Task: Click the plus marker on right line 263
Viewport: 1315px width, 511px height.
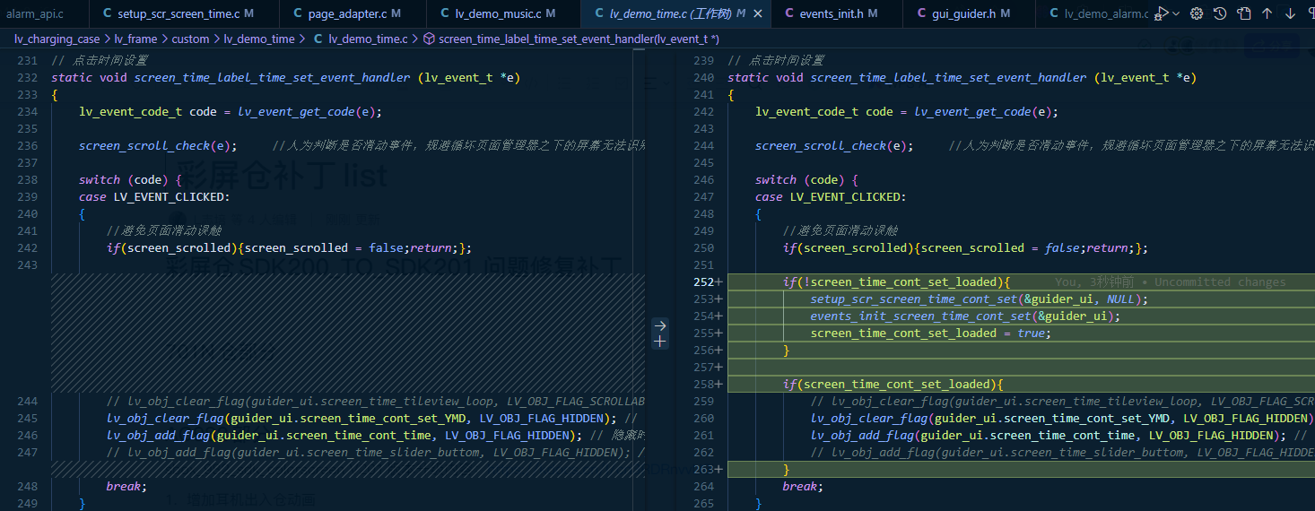Action: coord(719,469)
